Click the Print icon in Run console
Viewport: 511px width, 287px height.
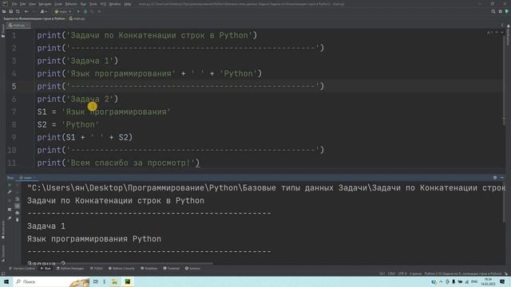18,213
